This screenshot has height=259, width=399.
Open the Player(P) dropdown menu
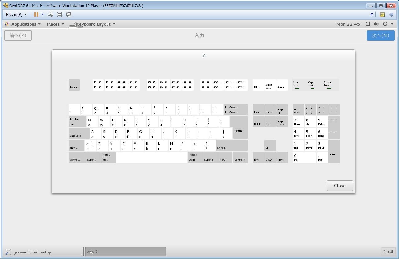click(x=16, y=14)
